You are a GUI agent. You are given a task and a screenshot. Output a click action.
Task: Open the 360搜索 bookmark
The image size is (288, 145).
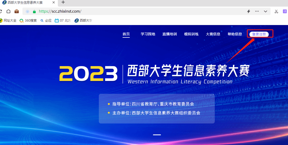point(28,21)
